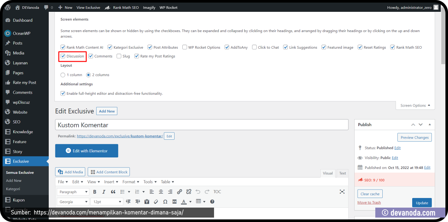Click the Move to Trash link

click(369, 202)
